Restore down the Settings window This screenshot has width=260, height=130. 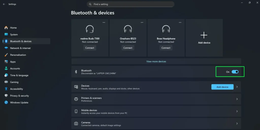coord(250,3)
